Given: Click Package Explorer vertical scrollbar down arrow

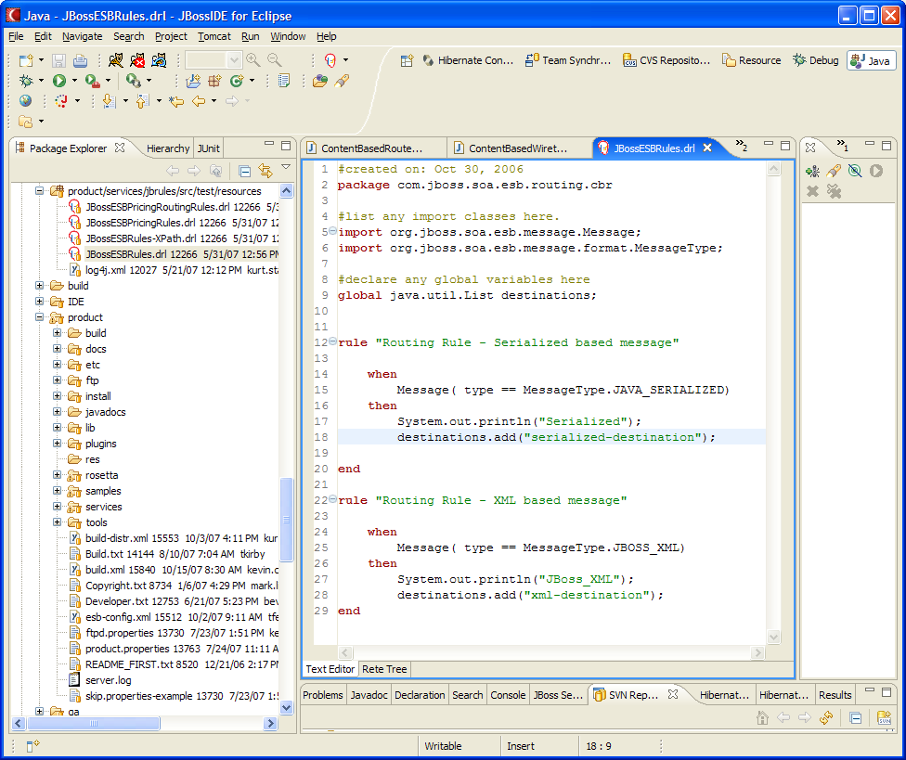Looking at the screenshot, I should pos(287,707).
